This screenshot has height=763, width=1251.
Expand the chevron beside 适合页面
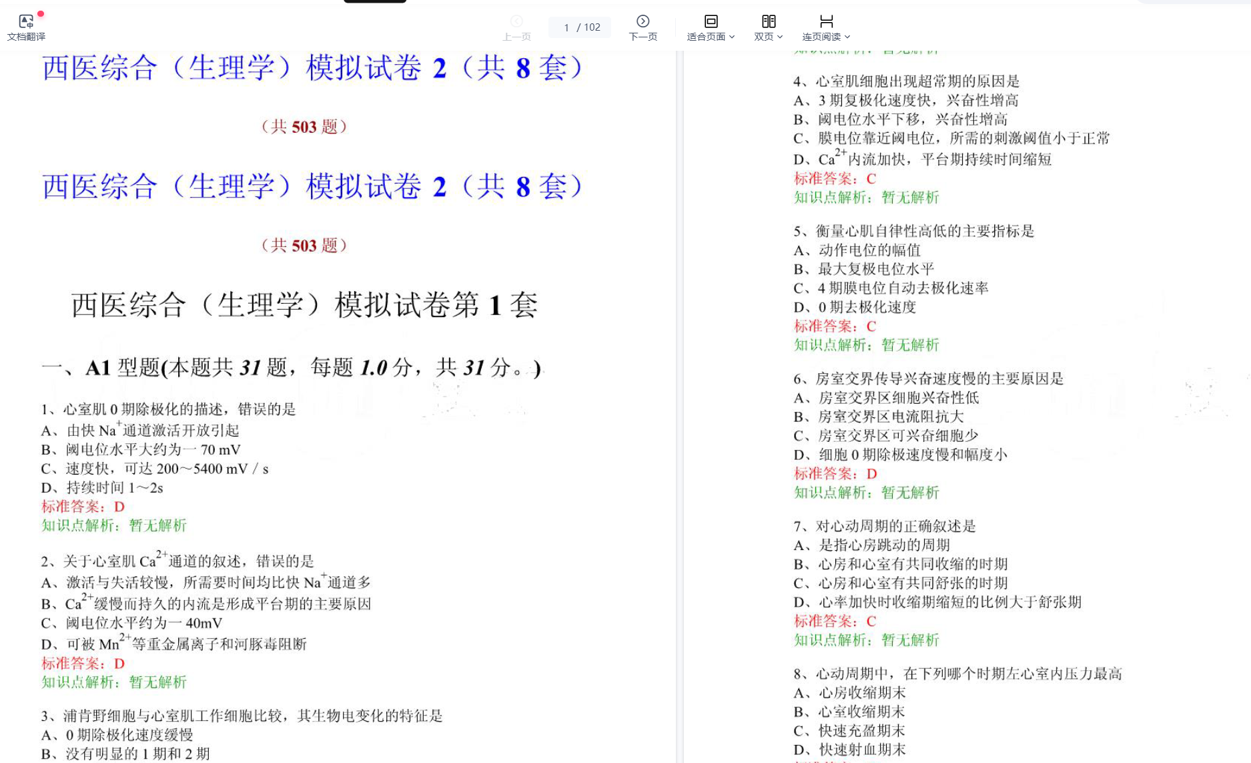coord(732,37)
